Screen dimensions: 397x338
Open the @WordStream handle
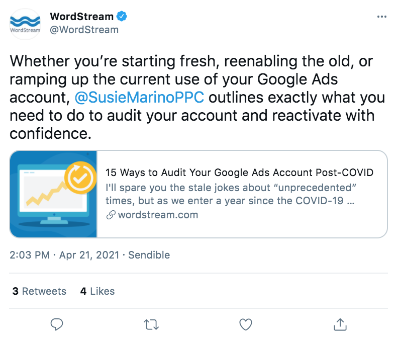(84, 30)
